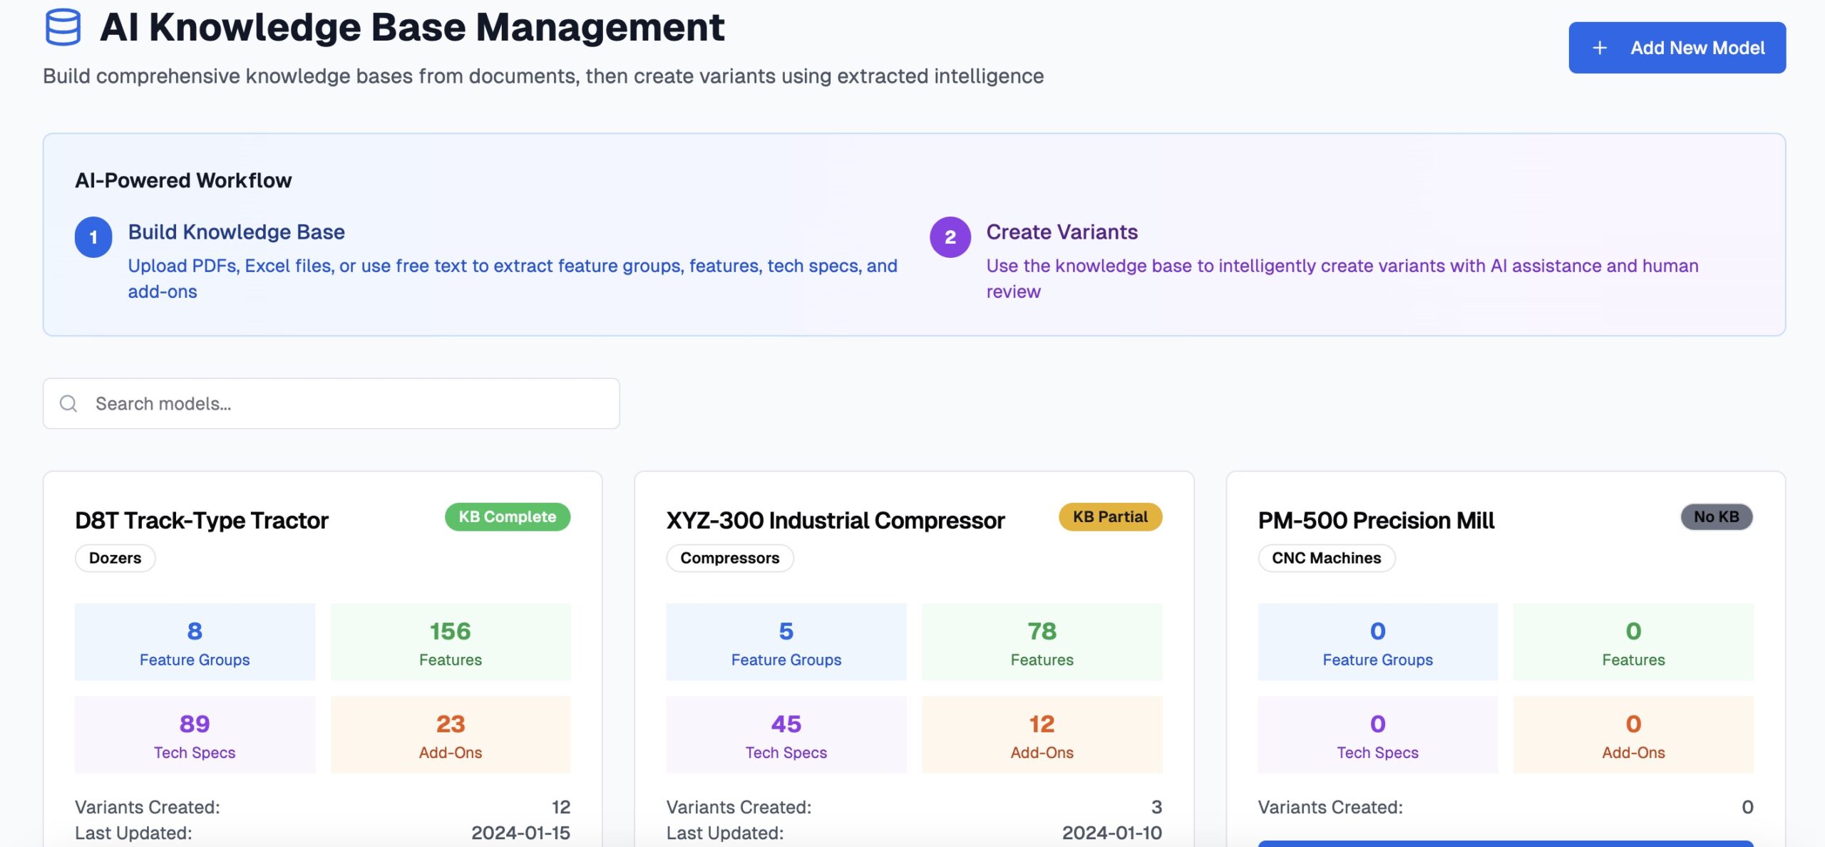
Task: Select the Dozers category tag
Action: 115,558
